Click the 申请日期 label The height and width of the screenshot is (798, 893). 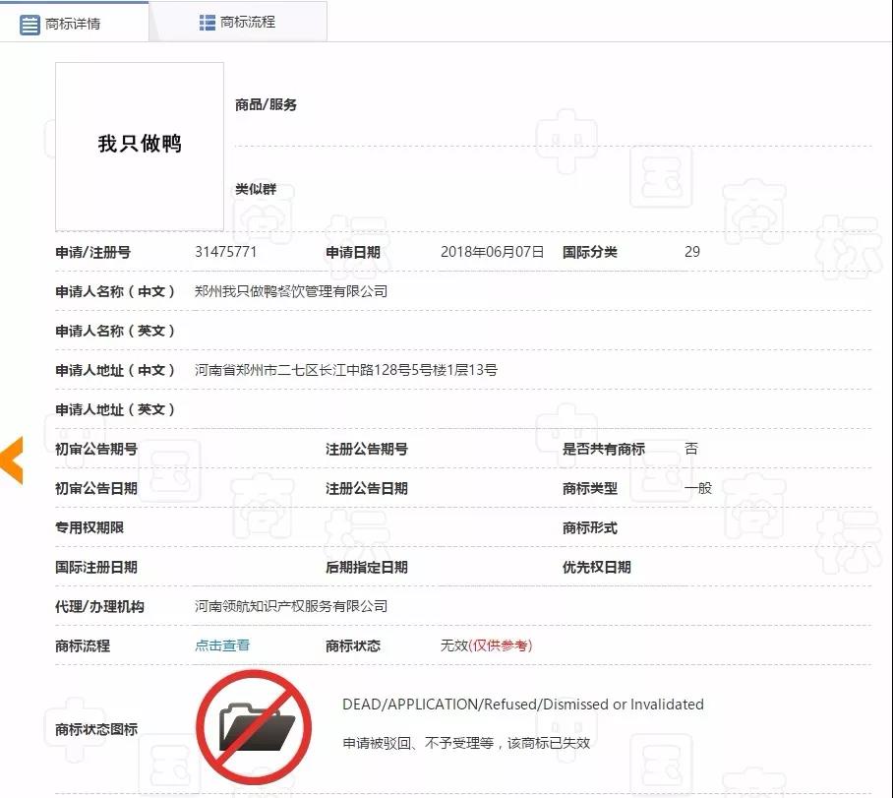[x=352, y=253]
